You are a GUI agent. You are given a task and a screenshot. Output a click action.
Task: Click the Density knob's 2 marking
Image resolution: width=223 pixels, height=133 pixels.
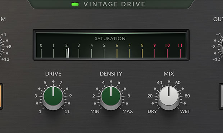click(94, 96)
